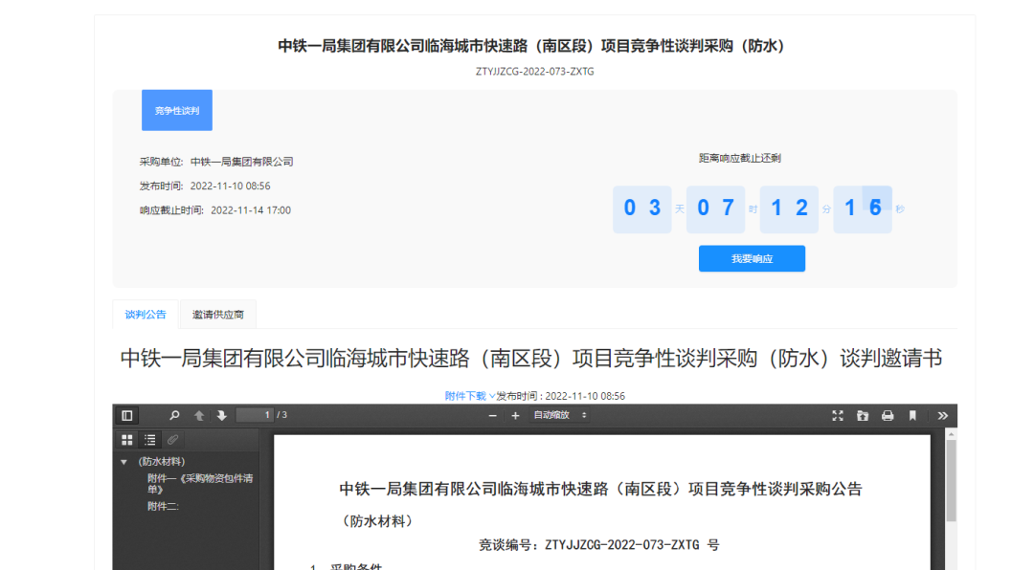Go to next PDF page
Screen dimensions: 1034x570
[221, 415]
